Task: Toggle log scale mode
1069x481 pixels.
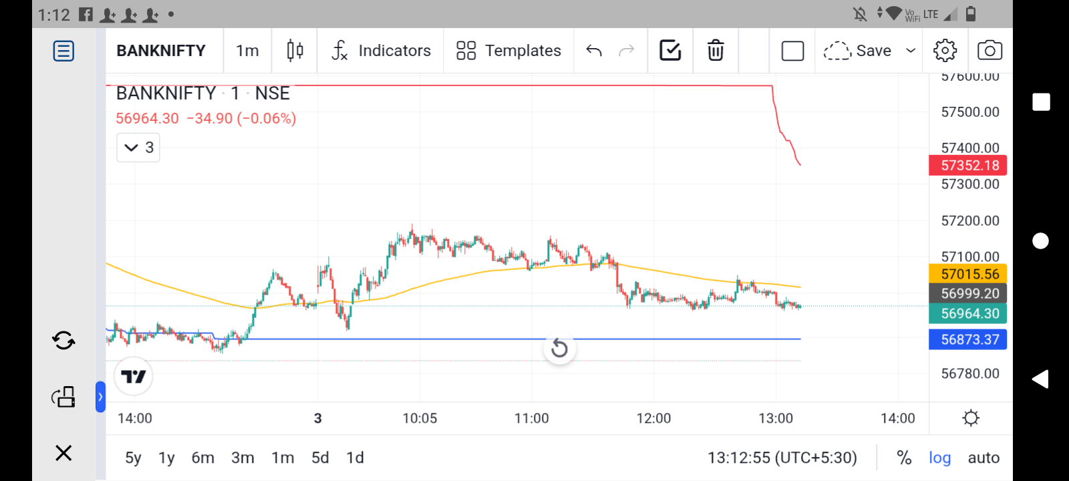Action: pos(939,458)
